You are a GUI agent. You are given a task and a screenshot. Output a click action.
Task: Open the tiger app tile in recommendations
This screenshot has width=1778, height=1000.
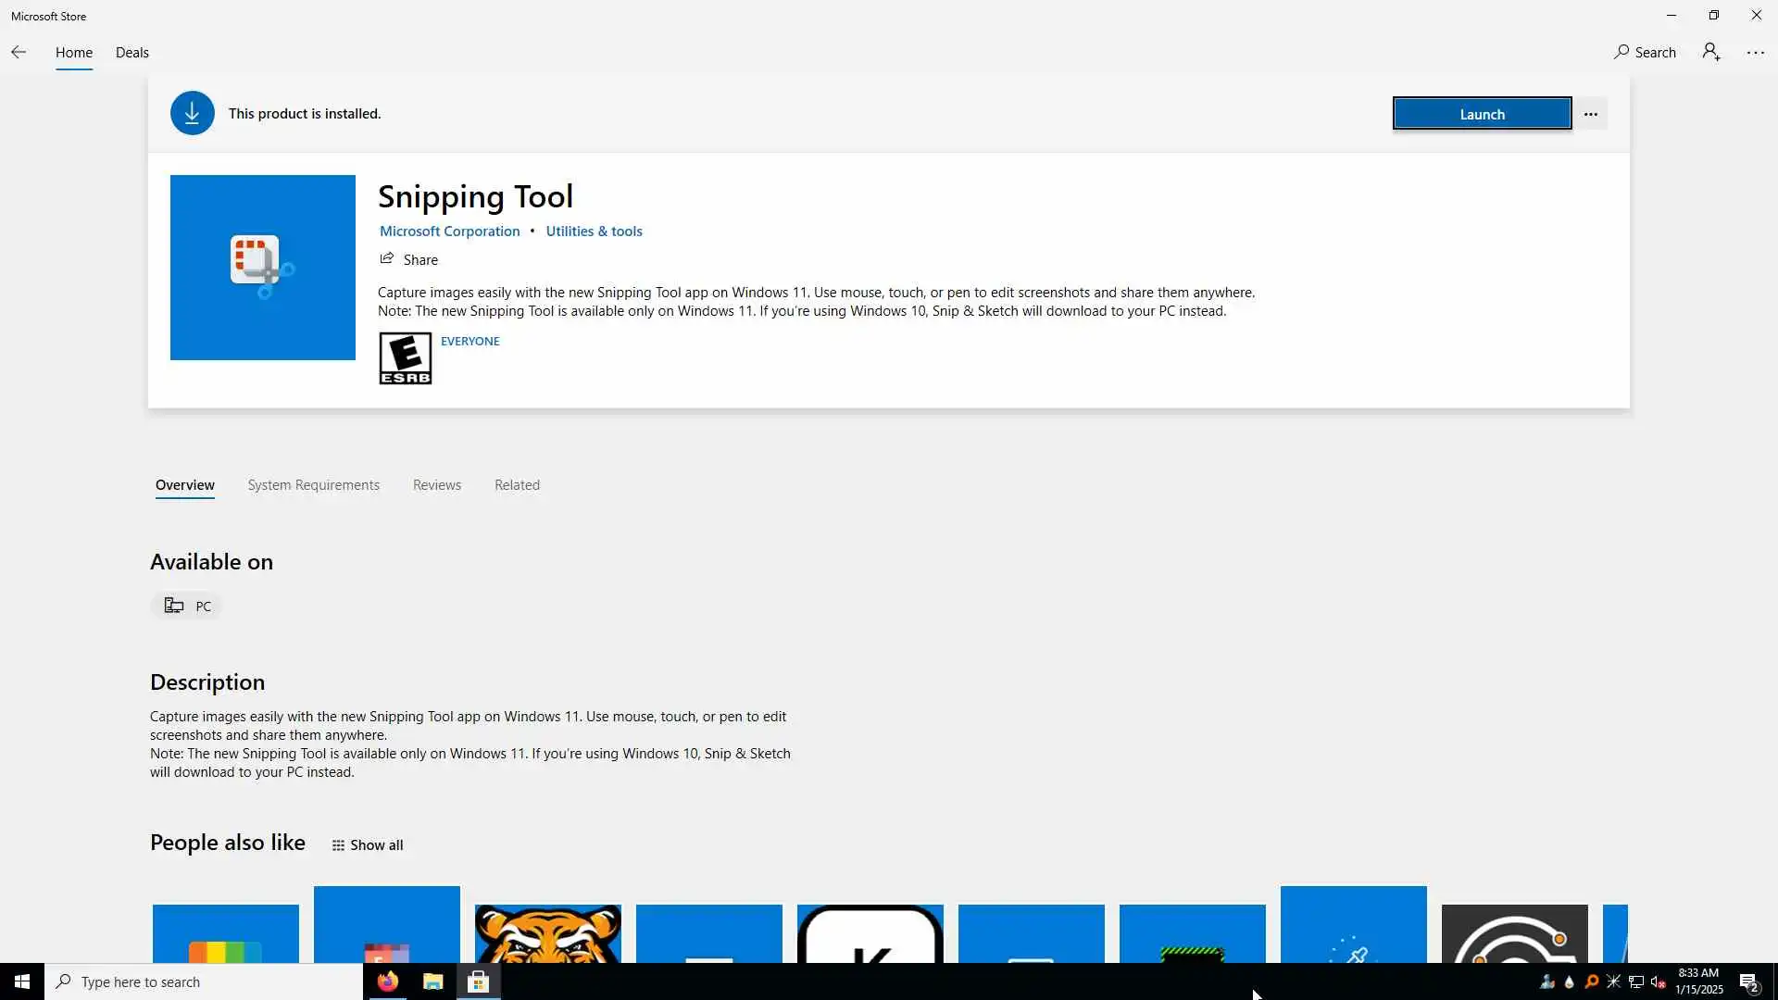[x=548, y=933]
